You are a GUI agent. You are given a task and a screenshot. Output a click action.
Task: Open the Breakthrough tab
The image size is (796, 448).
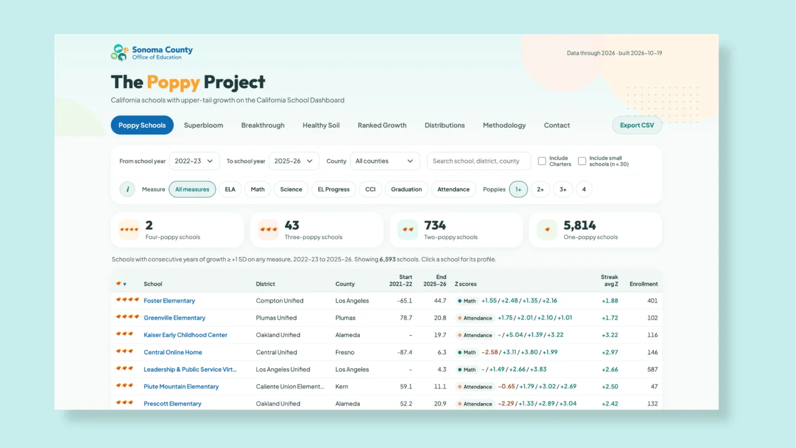[x=263, y=125]
